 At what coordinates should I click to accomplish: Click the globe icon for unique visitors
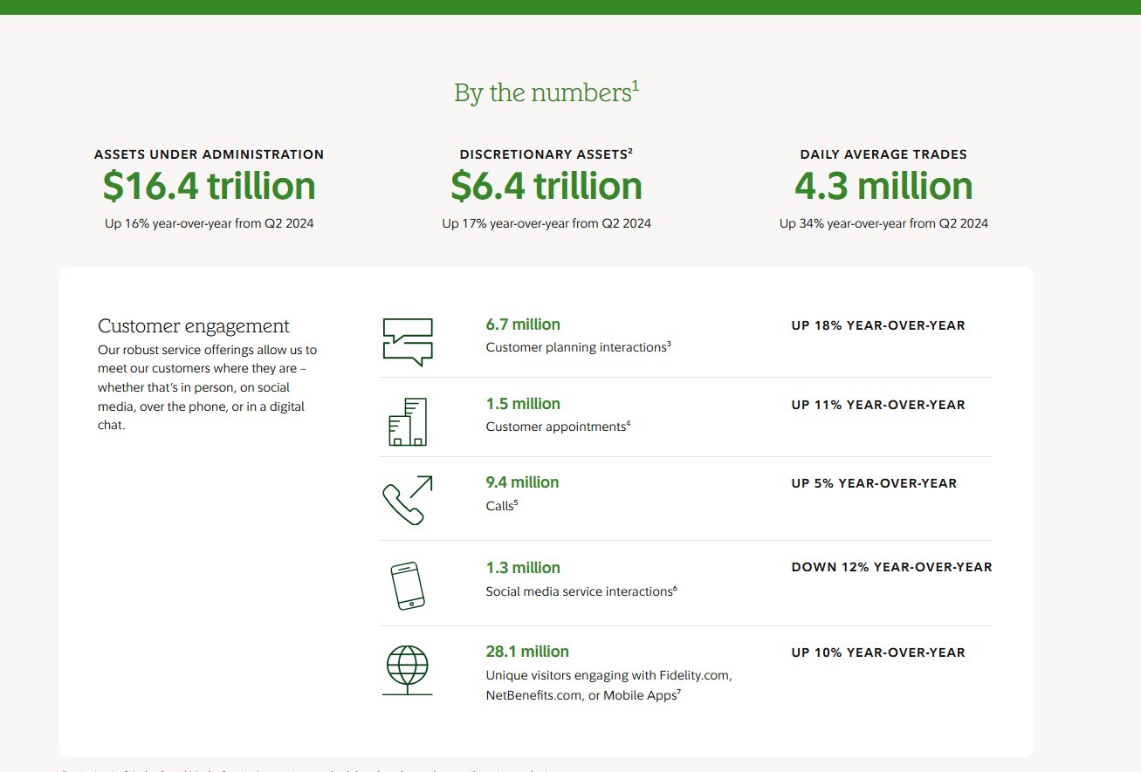408,670
